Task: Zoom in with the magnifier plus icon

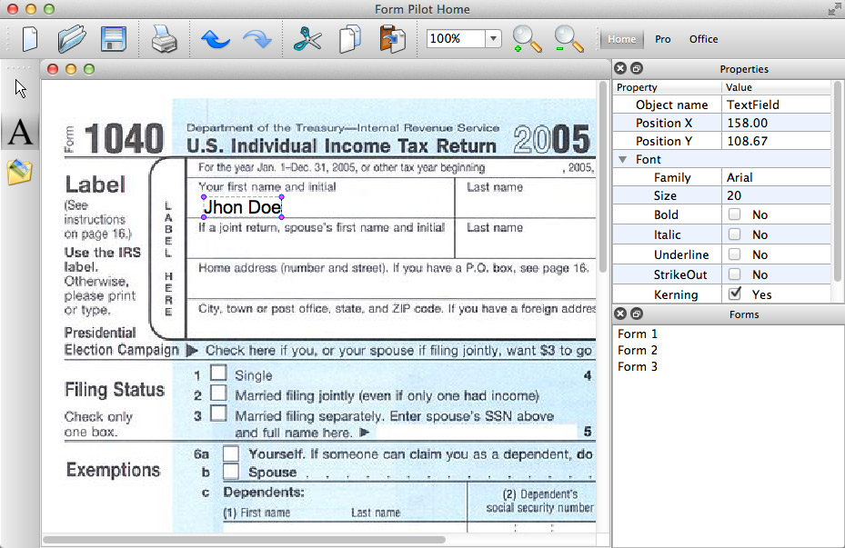Action: click(527, 39)
